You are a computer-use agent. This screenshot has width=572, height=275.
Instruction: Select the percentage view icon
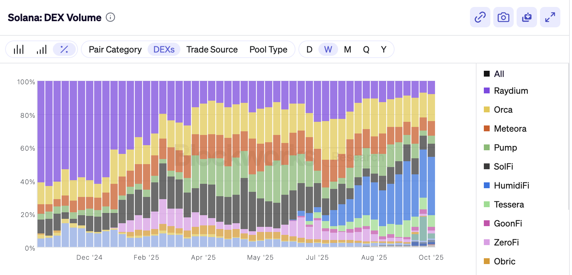pos(64,50)
